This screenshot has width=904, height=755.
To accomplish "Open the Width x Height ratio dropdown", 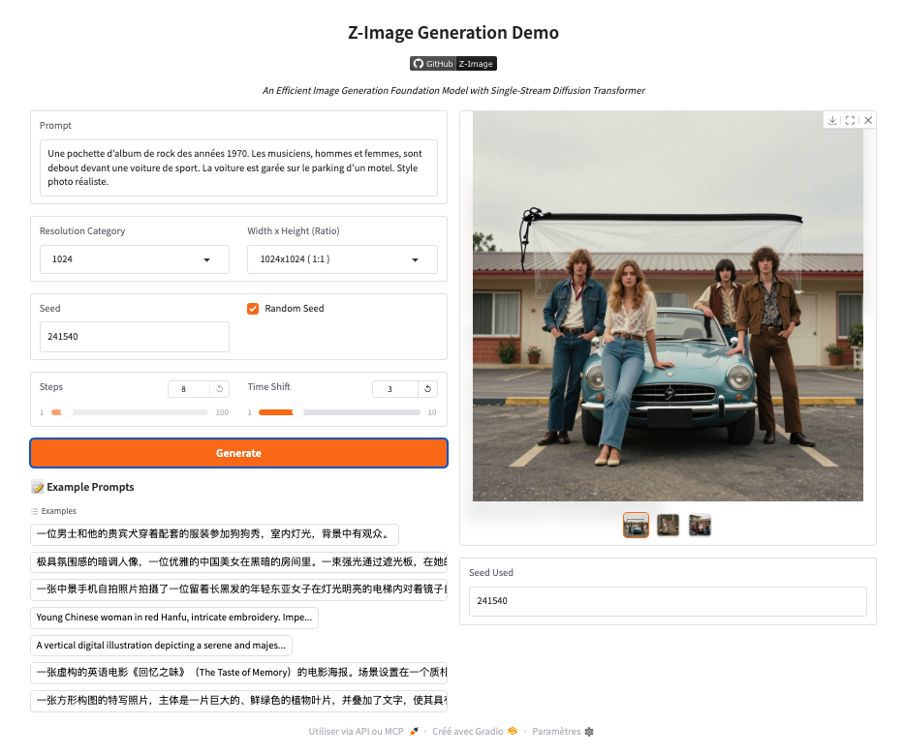I will pyautogui.click(x=342, y=259).
